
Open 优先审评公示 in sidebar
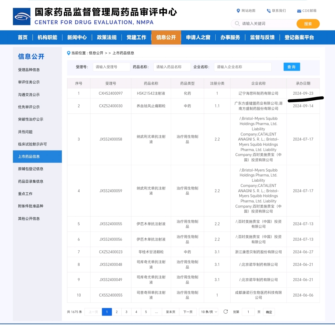[29, 107]
